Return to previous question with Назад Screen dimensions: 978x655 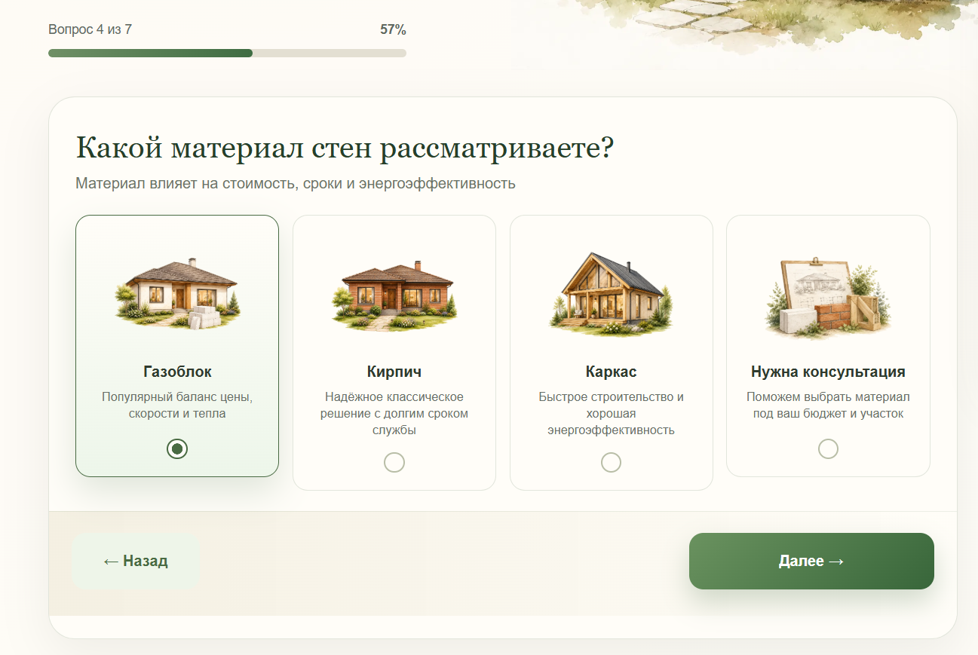tap(136, 561)
